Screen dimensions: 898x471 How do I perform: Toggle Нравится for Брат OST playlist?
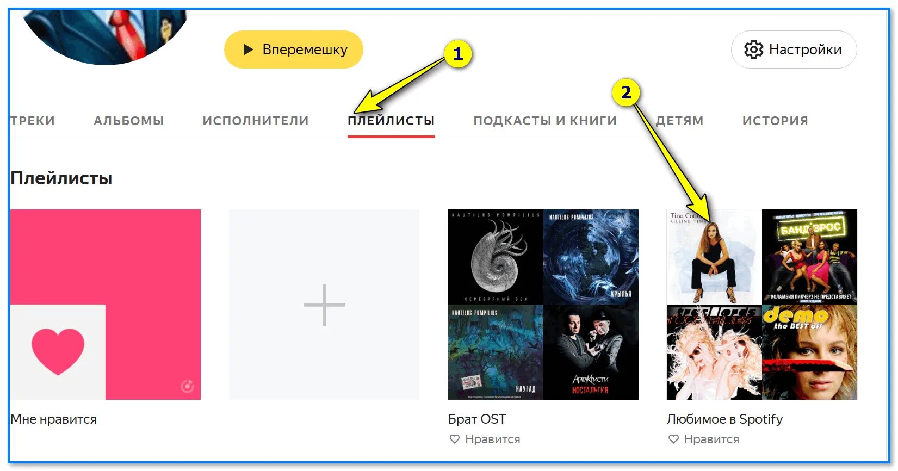[485, 439]
